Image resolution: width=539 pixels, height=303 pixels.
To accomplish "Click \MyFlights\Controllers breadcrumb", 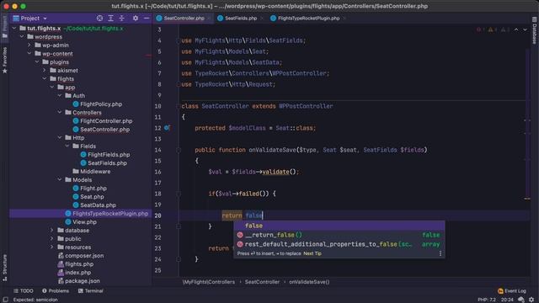I will pos(209,282).
